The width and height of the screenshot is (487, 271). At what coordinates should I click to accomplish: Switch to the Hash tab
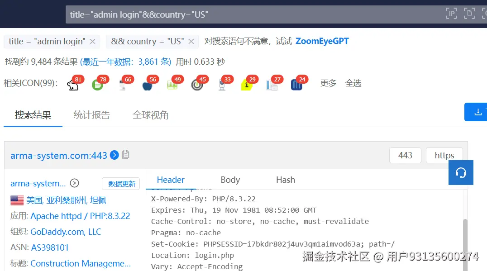pyautogui.click(x=286, y=180)
